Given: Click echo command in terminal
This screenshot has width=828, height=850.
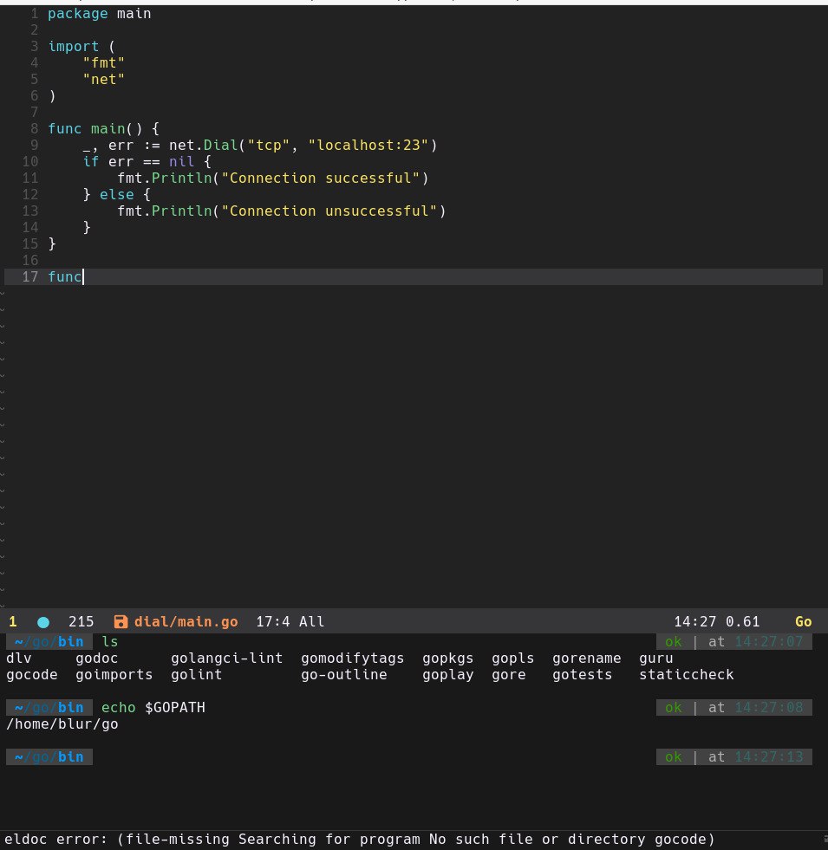Looking at the screenshot, I should pos(118,708).
